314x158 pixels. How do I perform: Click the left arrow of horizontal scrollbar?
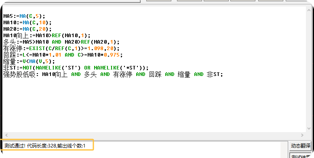coord(6,135)
